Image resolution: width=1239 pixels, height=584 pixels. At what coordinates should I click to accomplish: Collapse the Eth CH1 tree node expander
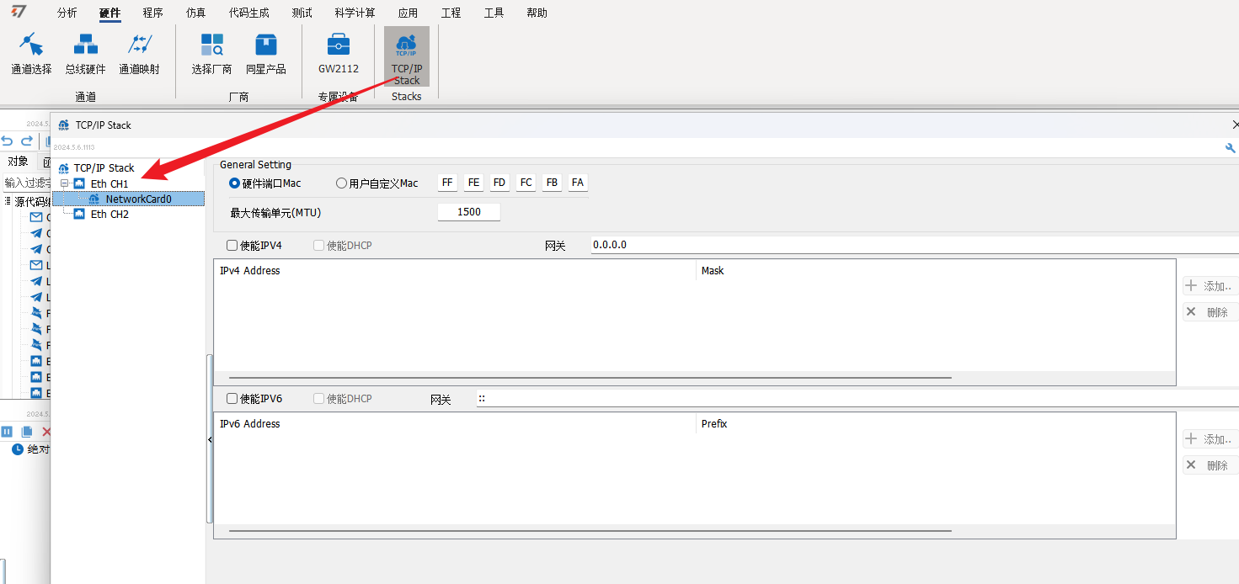pos(64,183)
